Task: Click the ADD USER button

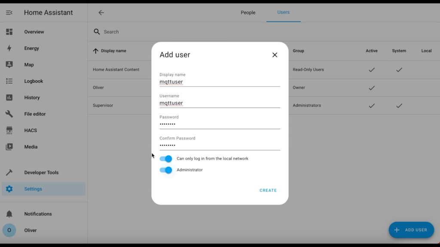Action: tap(411, 230)
